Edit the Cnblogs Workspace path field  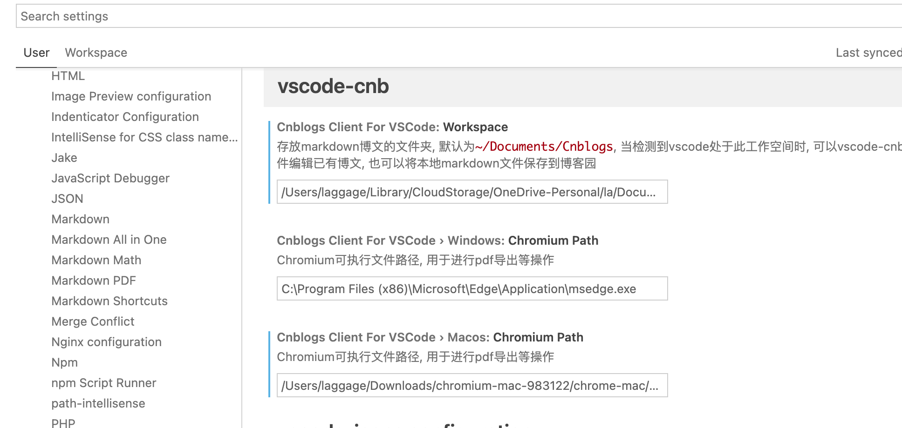pos(472,192)
